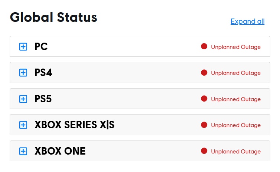The height and width of the screenshot is (172, 280).
Task: Click the red status dot for Xbox Series X|S
Action: 204,125
